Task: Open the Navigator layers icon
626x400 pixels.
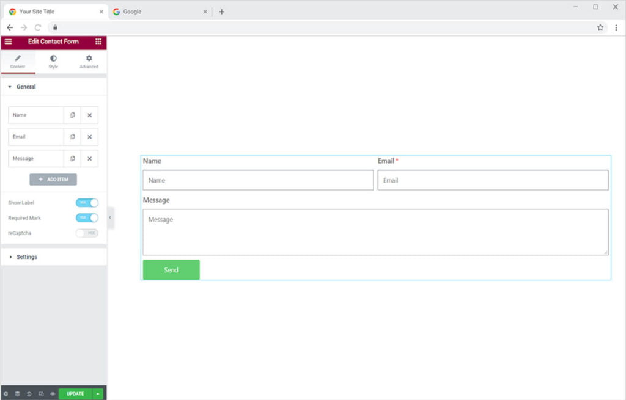Action: pyautogui.click(x=18, y=394)
